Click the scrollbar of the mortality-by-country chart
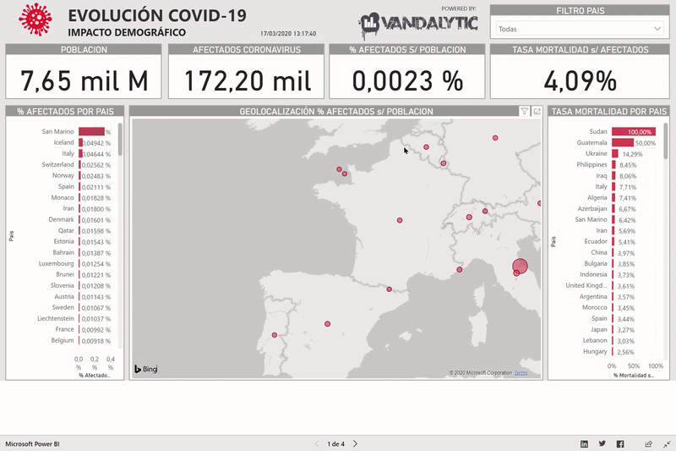The height and width of the screenshot is (451, 676). tap(665, 140)
